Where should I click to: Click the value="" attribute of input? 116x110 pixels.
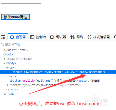point(71,72)
